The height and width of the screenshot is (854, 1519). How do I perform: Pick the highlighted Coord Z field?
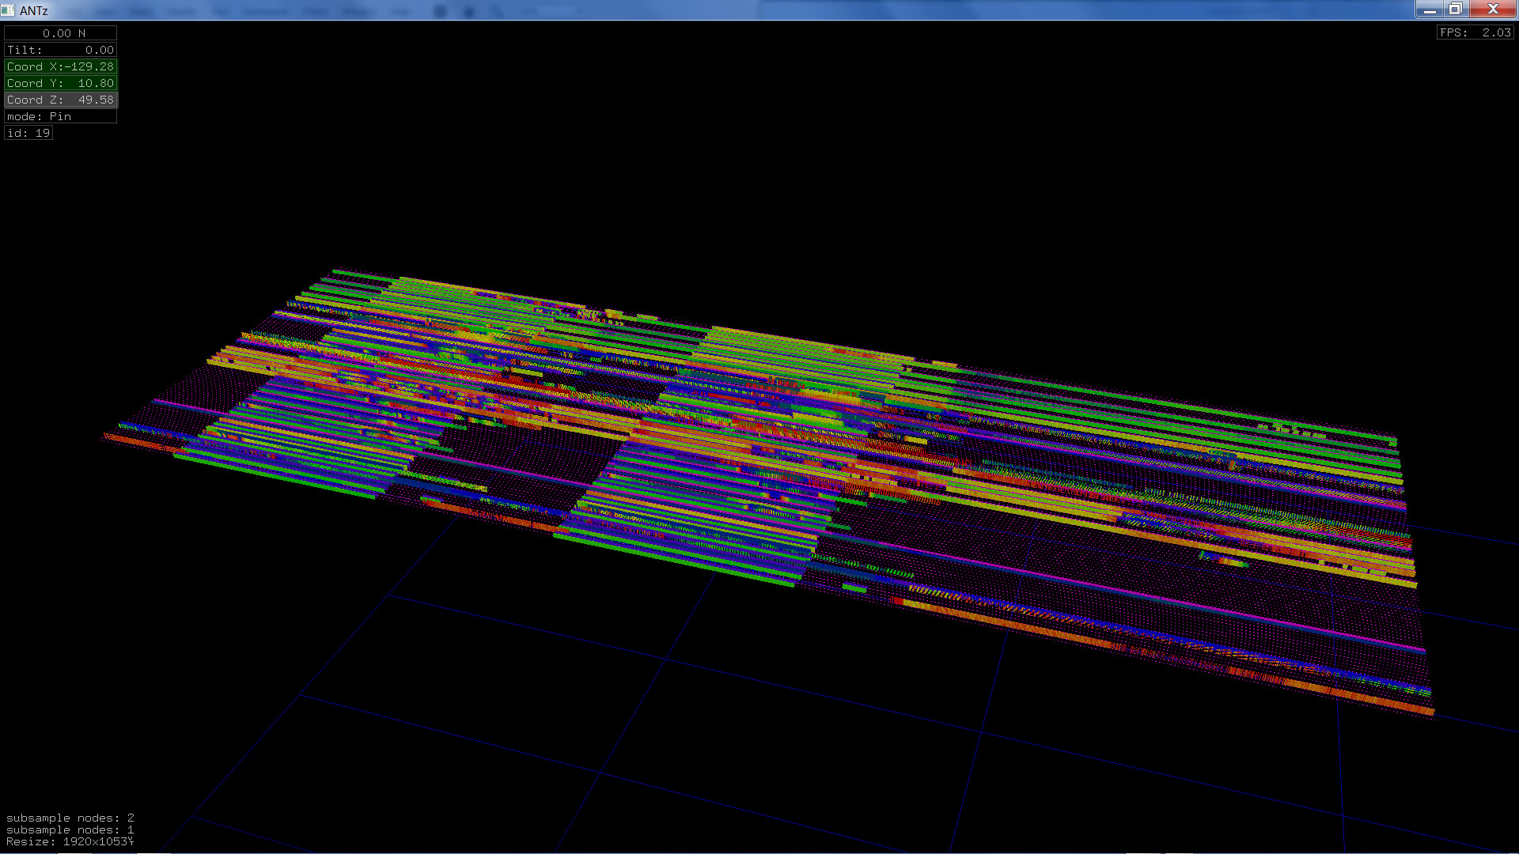click(x=61, y=100)
